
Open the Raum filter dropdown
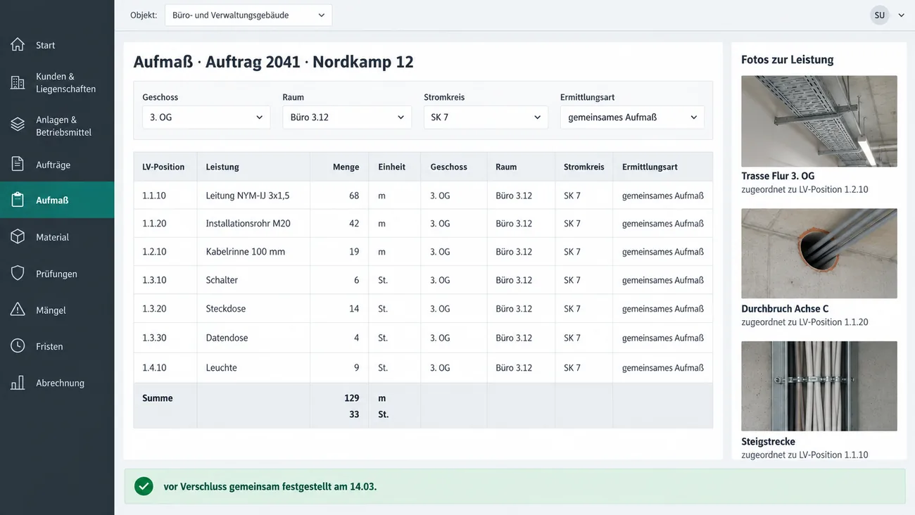coord(347,117)
